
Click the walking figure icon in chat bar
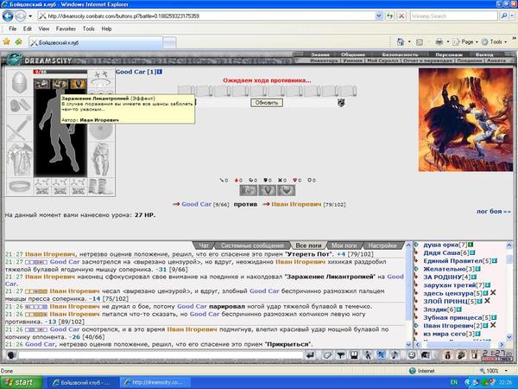(x=368, y=355)
